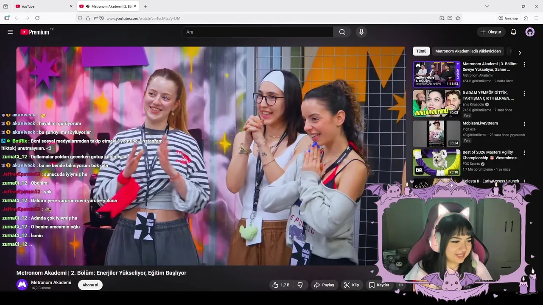
Task: Click the YouTube search field Ara
Action: tap(258, 32)
